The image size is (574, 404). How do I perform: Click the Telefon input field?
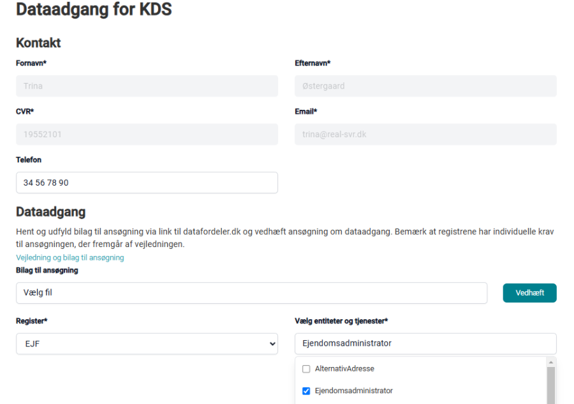tap(147, 183)
